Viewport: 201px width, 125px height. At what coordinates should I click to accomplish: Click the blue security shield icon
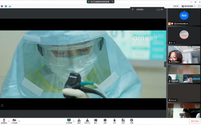coord(6,6)
